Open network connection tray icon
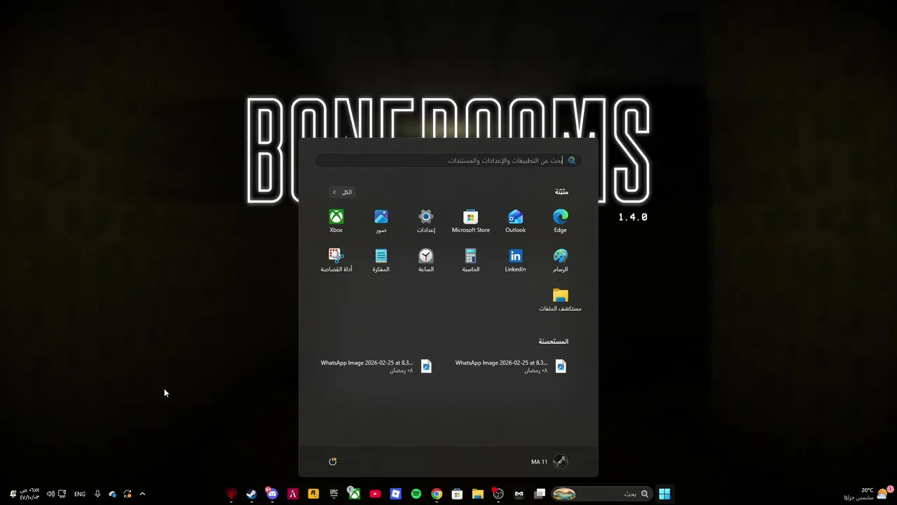 [62, 494]
